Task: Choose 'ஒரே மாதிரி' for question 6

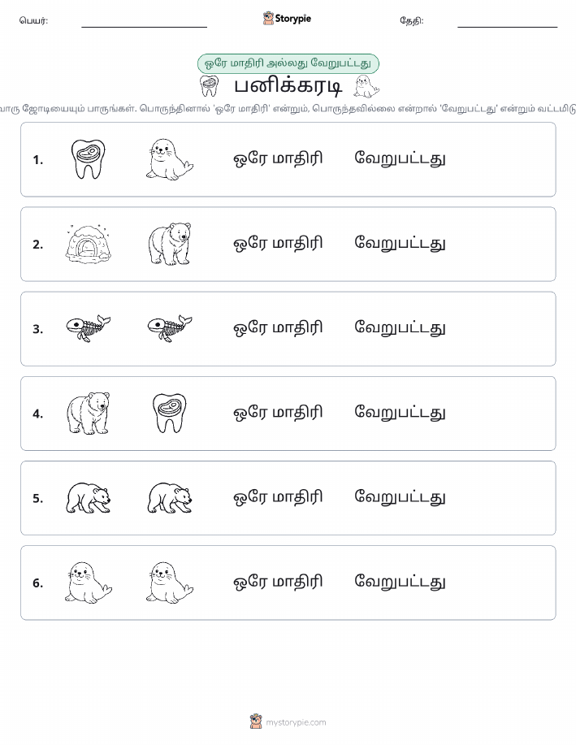Action: pyautogui.click(x=278, y=582)
